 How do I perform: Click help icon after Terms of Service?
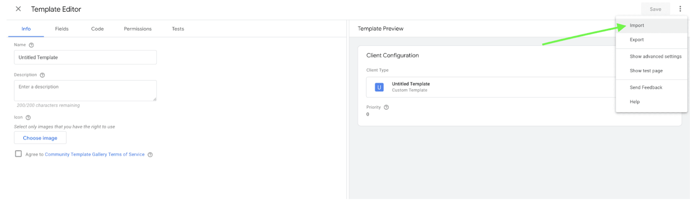150,155
